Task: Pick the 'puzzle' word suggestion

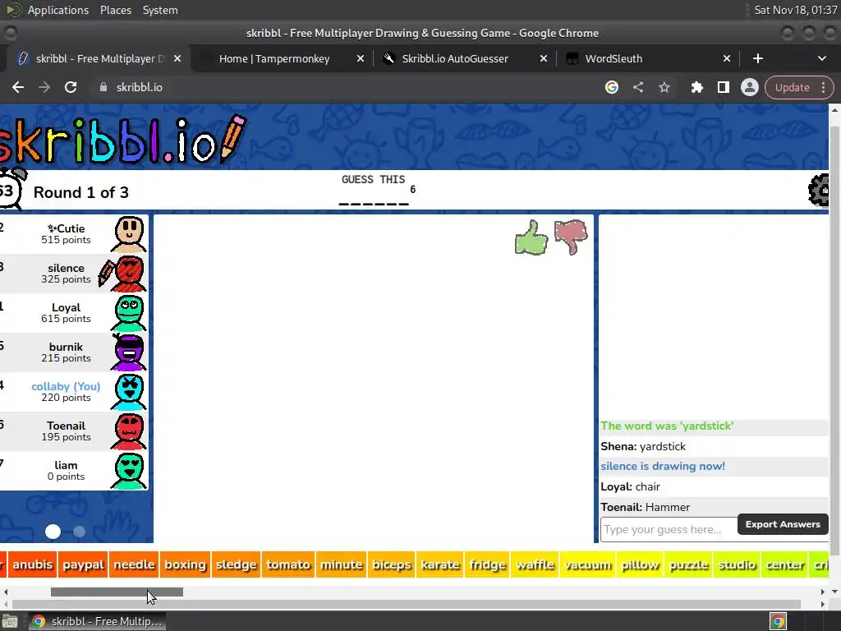Action: coord(689,564)
